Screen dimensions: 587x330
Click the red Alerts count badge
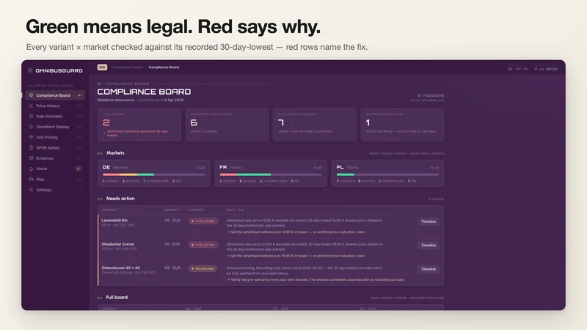point(79,169)
